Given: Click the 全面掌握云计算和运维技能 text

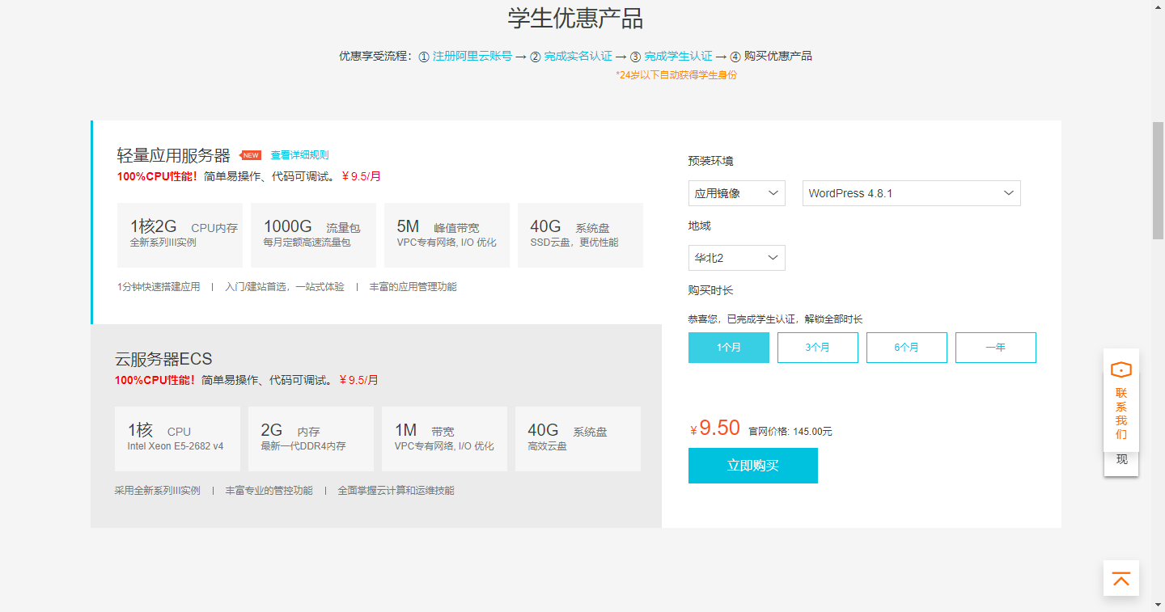Looking at the screenshot, I should coord(396,491).
